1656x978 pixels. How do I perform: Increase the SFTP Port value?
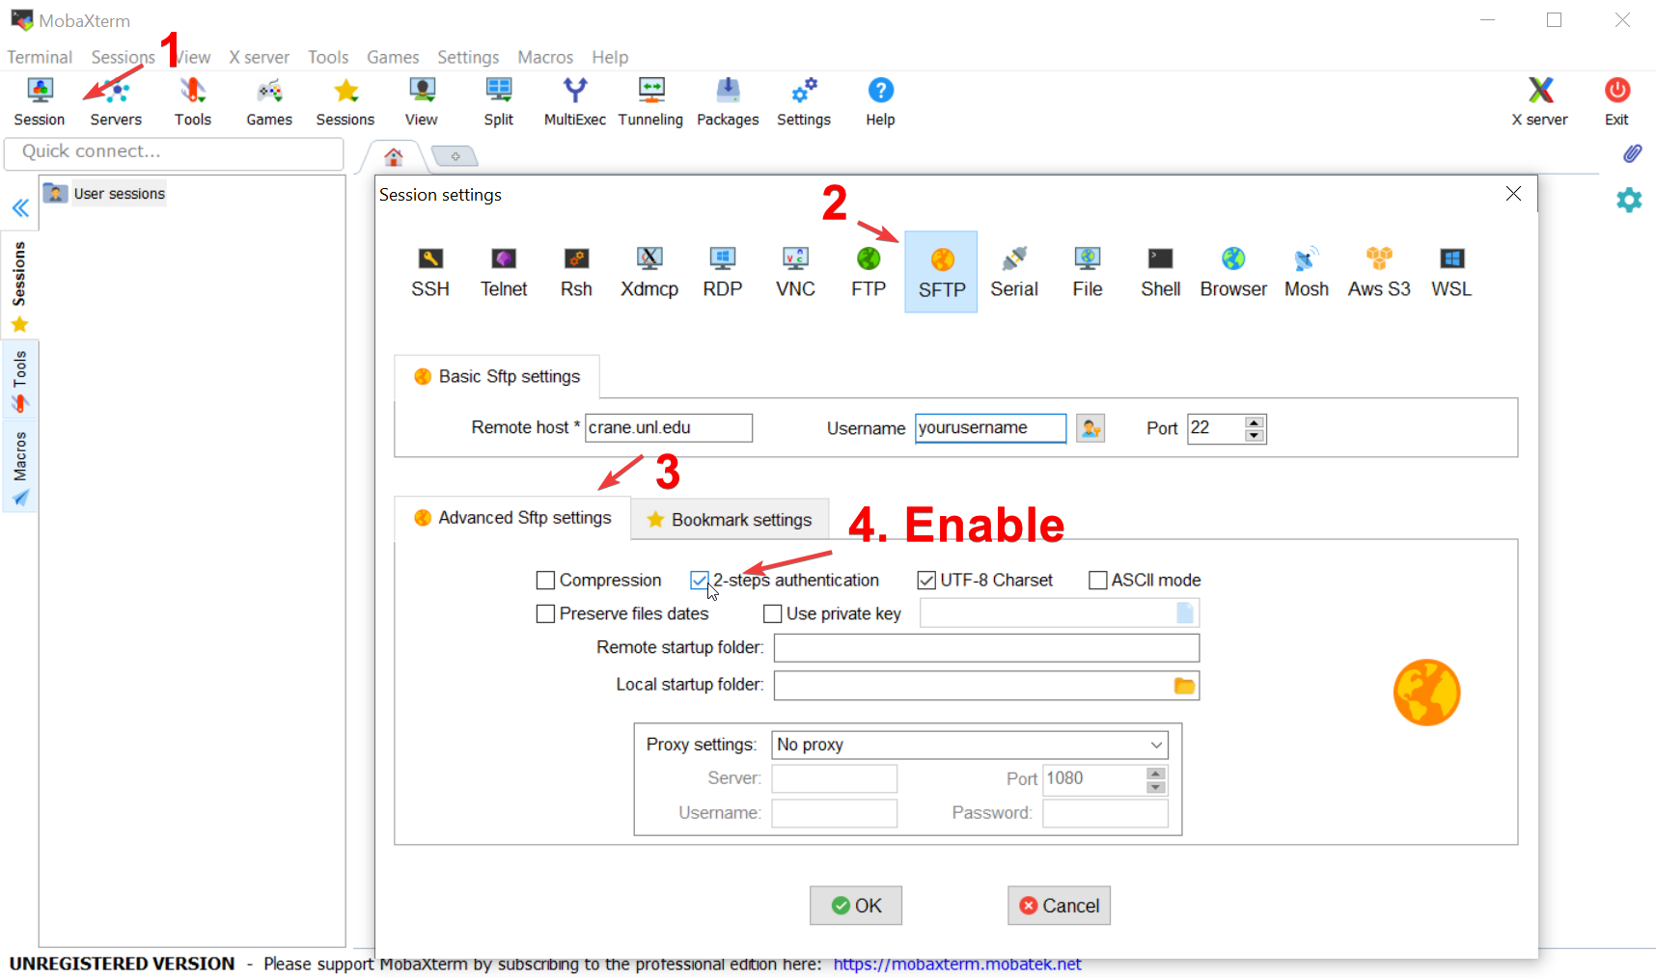1254,422
